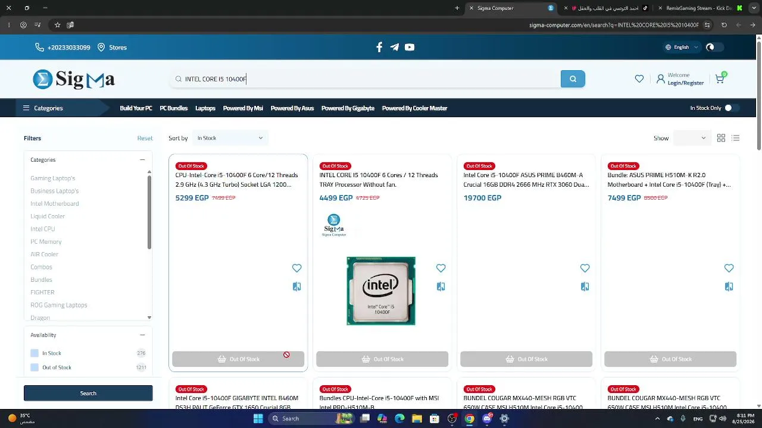Viewport: 762px width, 428px height.
Task: Compare the 7499 EGP H510M-K bundle
Action: (x=729, y=287)
